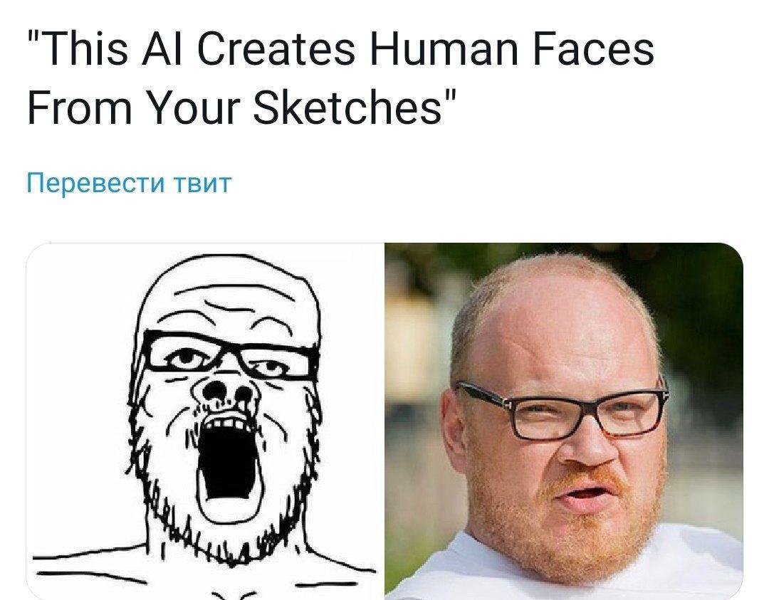The height and width of the screenshot is (600, 769).
Task: Click the "Перевести твит" translate link
Action: (128, 183)
